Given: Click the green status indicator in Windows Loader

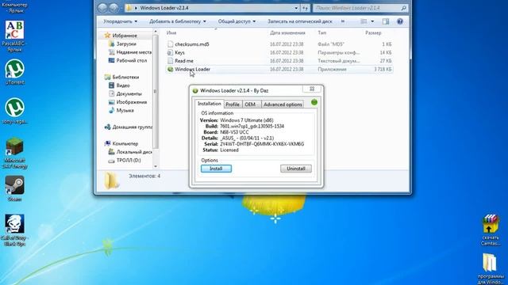Looking at the screenshot, I should point(314,102).
